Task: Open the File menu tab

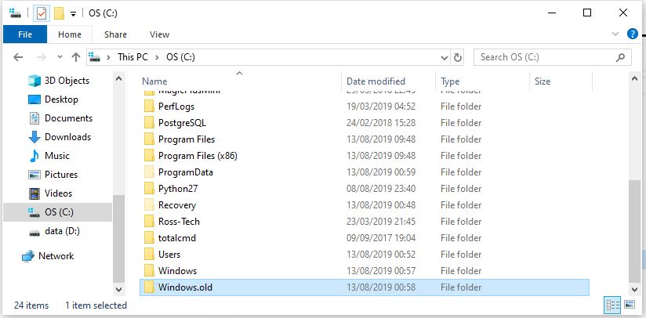Action: pyautogui.click(x=25, y=34)
